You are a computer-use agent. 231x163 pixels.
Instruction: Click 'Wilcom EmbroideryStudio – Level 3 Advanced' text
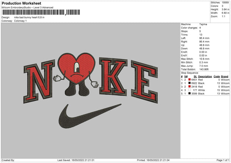(27, 8)
